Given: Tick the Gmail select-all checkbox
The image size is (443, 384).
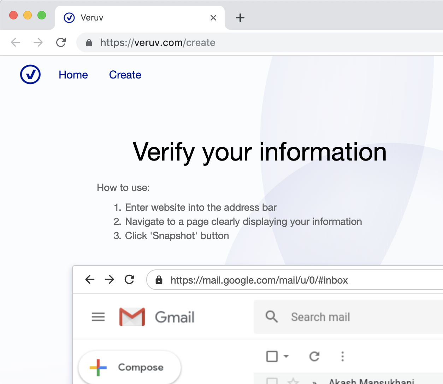Looking at the screenshot, I should click(272, 356).
